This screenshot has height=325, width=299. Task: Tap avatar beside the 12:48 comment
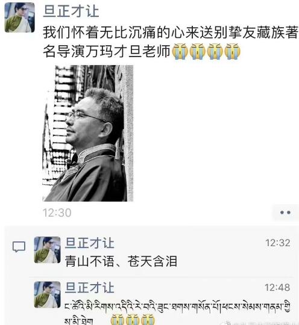[x=48, y=294]
